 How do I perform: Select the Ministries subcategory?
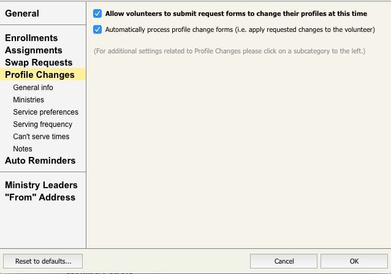pos(28,100)
